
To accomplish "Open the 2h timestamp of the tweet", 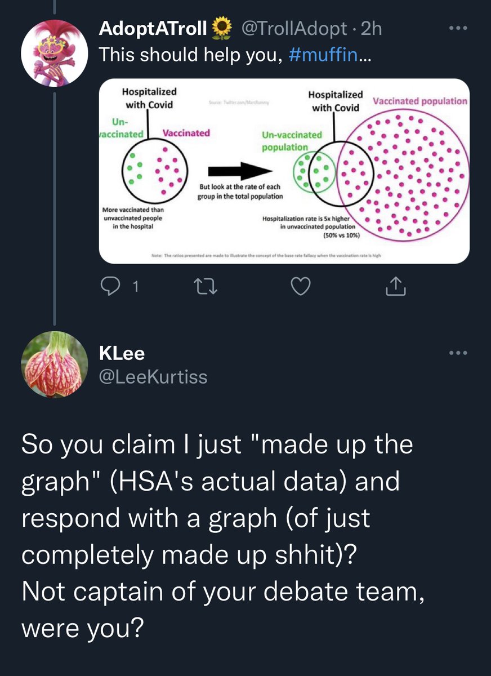I will tap(371, 28).
